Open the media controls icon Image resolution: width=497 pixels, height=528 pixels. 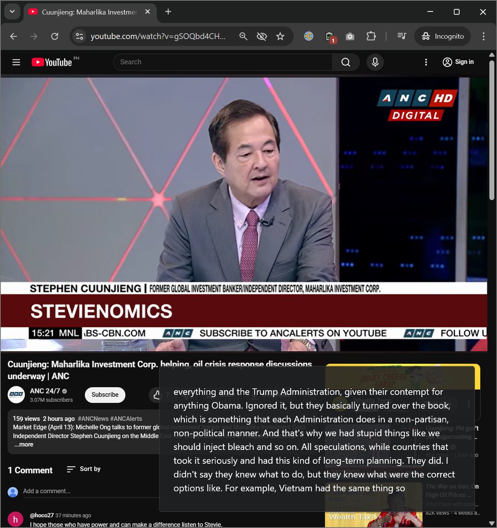[402, 37]
